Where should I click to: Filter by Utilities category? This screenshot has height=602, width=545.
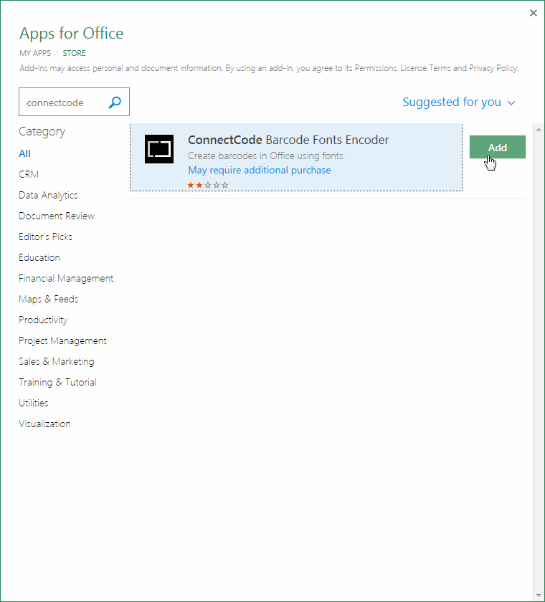(34, 403)
